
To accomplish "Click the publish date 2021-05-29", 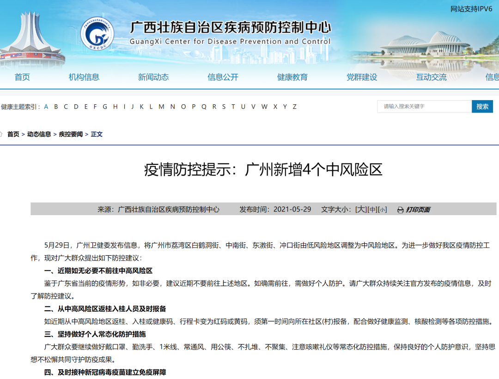I will pos(292,210).
